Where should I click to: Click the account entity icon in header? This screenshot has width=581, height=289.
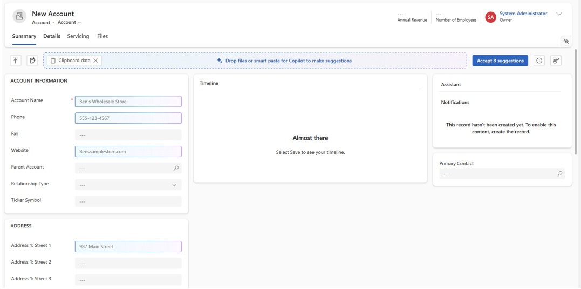point(19,16)
